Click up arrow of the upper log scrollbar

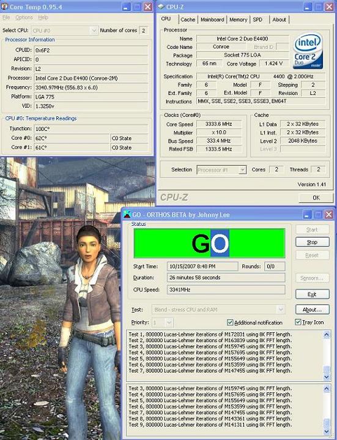tap(327, 334)
